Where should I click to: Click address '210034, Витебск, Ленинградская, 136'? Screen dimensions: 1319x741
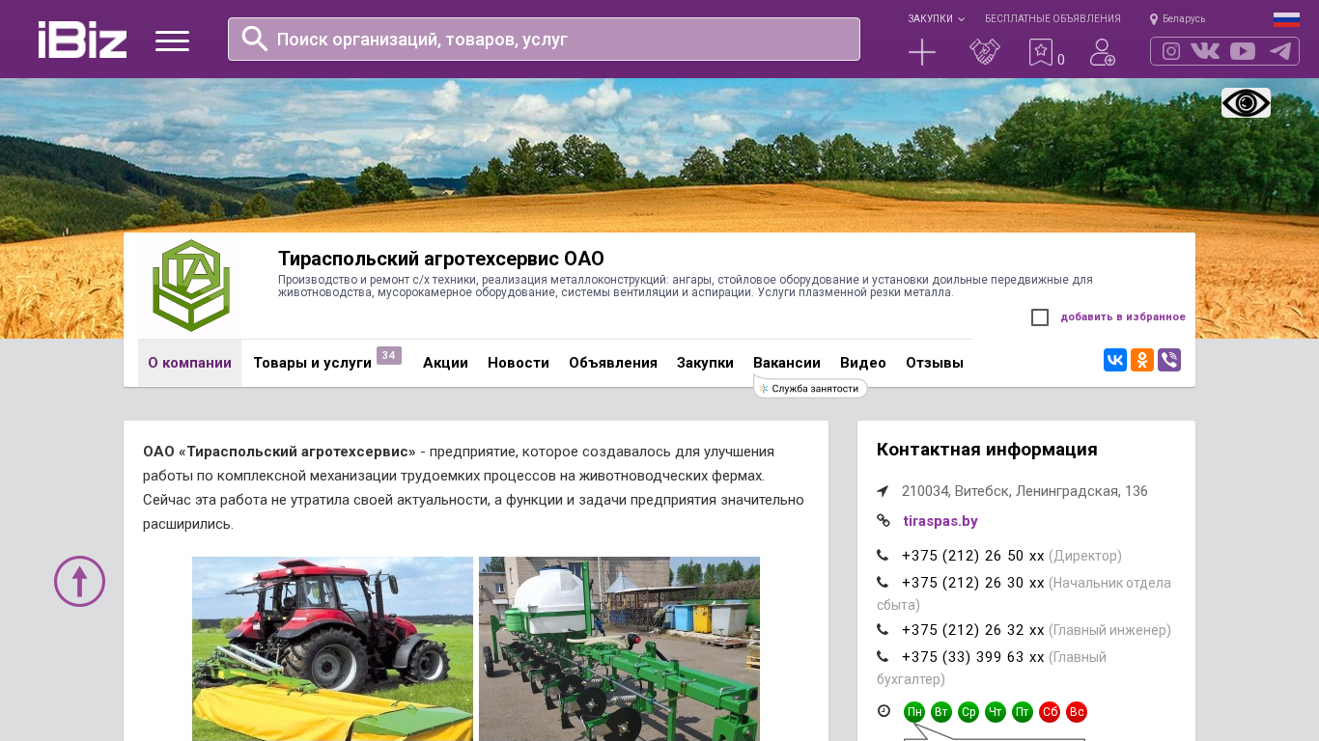1024,491
